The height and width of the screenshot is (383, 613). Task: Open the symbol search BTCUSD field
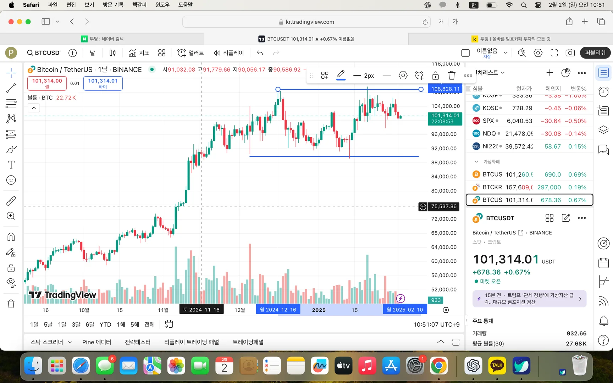(44, 53)
